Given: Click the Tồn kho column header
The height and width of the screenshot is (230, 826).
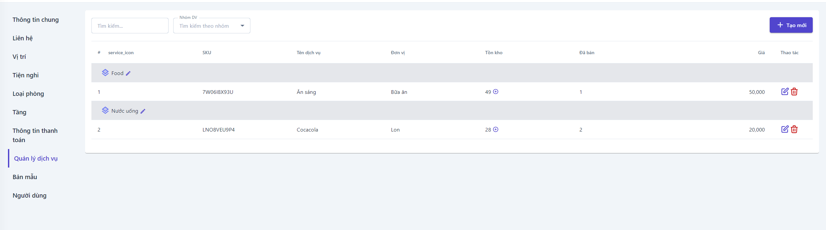Looking at the screenshot, I should click(x=493, y=53).
